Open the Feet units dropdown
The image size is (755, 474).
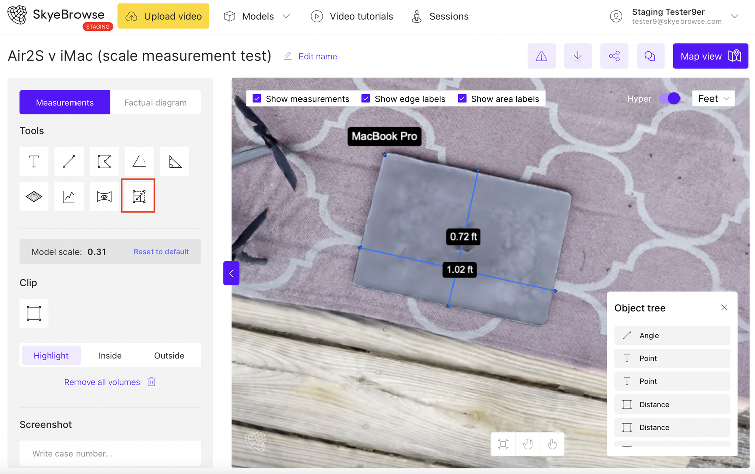(x=713, y=98)
